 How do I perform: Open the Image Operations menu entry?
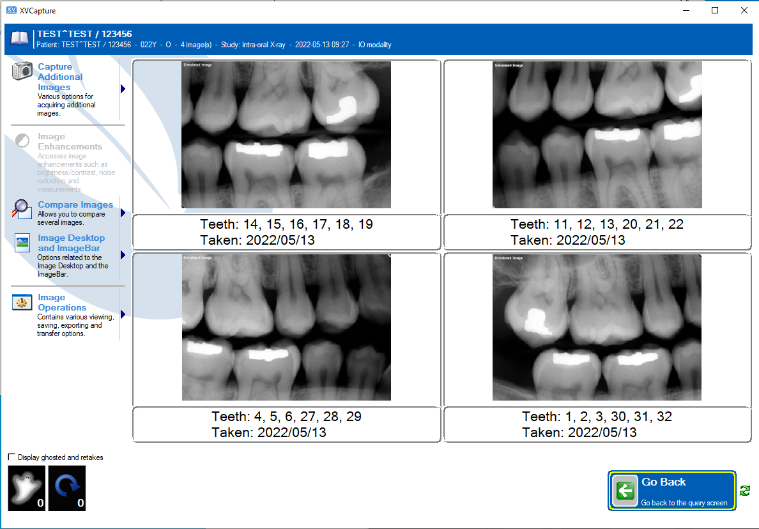pyautogui.click(x=62, y=302)
